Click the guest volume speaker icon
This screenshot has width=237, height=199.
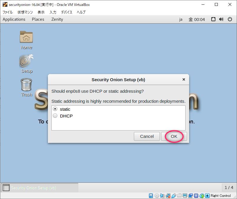221,19
